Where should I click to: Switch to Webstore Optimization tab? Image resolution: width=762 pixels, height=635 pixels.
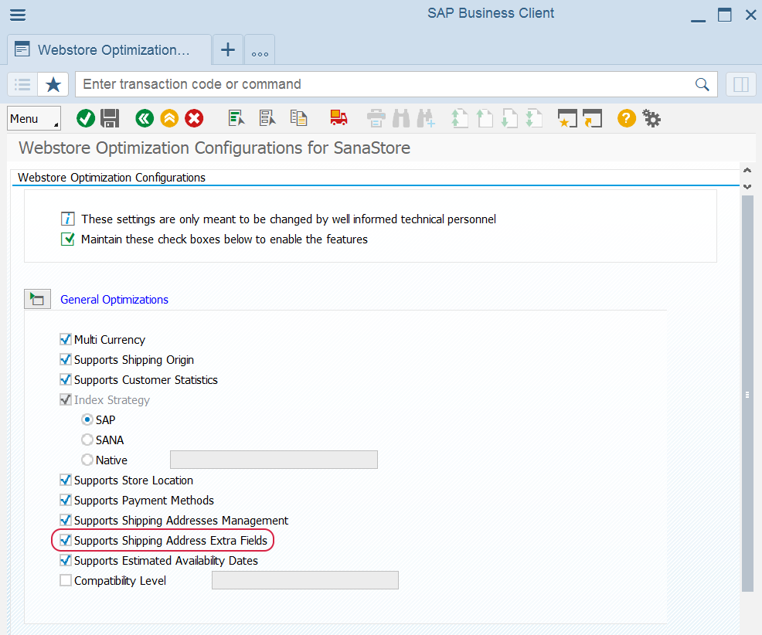pos(110,50)
